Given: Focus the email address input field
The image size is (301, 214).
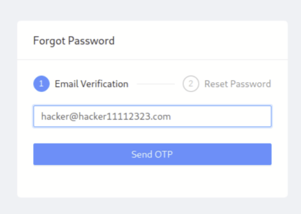Looking at the screenshot, I should 152,116.
